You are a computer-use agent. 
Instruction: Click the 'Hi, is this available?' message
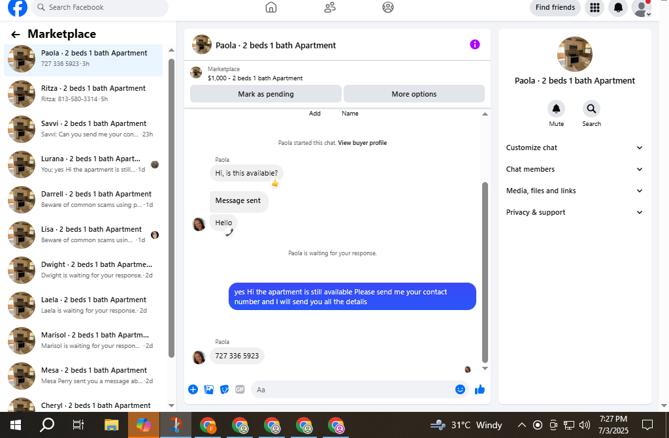pyautogui.click(x=246, y=173)
